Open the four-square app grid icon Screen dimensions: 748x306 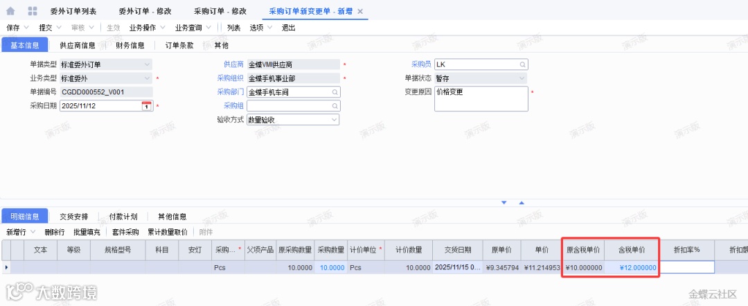coord(33,10)
